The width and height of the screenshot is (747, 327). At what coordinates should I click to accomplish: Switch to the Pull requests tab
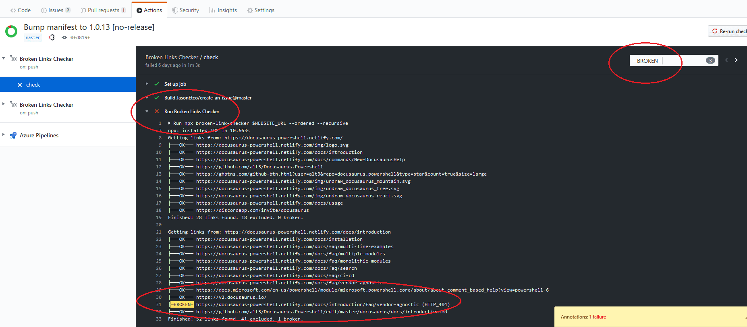103,10
